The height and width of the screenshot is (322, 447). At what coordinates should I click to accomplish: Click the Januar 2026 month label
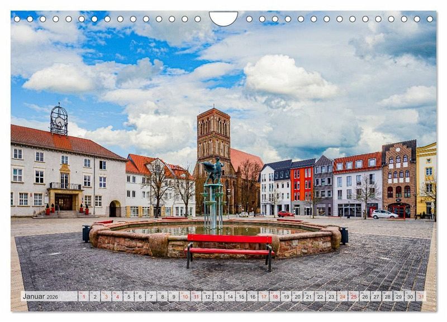tap(40, 296)
